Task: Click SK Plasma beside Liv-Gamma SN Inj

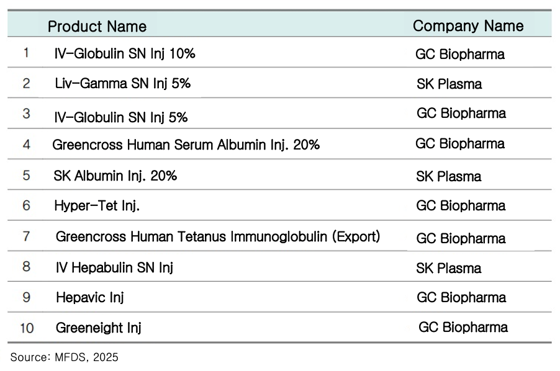Action: click(449, 84)
